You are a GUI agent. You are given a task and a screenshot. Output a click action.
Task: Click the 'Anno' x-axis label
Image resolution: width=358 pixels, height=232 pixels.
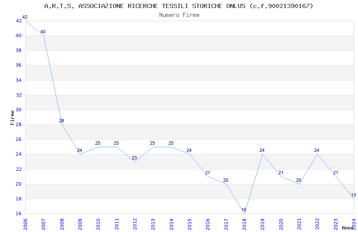tap(347, 228)
